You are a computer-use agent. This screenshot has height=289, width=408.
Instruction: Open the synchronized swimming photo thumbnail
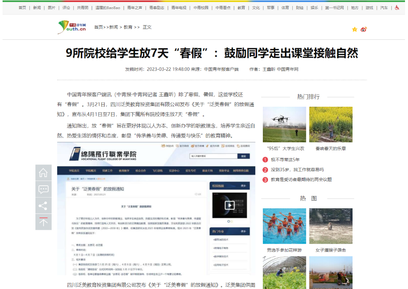coord(284,226)
